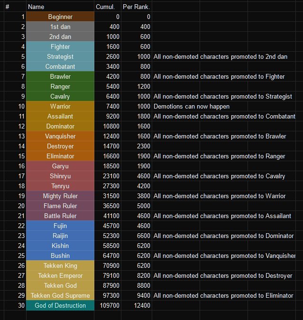303x320 pixels.
Task: Select the Raijin rank cell
Action: [x=60, y=236]
